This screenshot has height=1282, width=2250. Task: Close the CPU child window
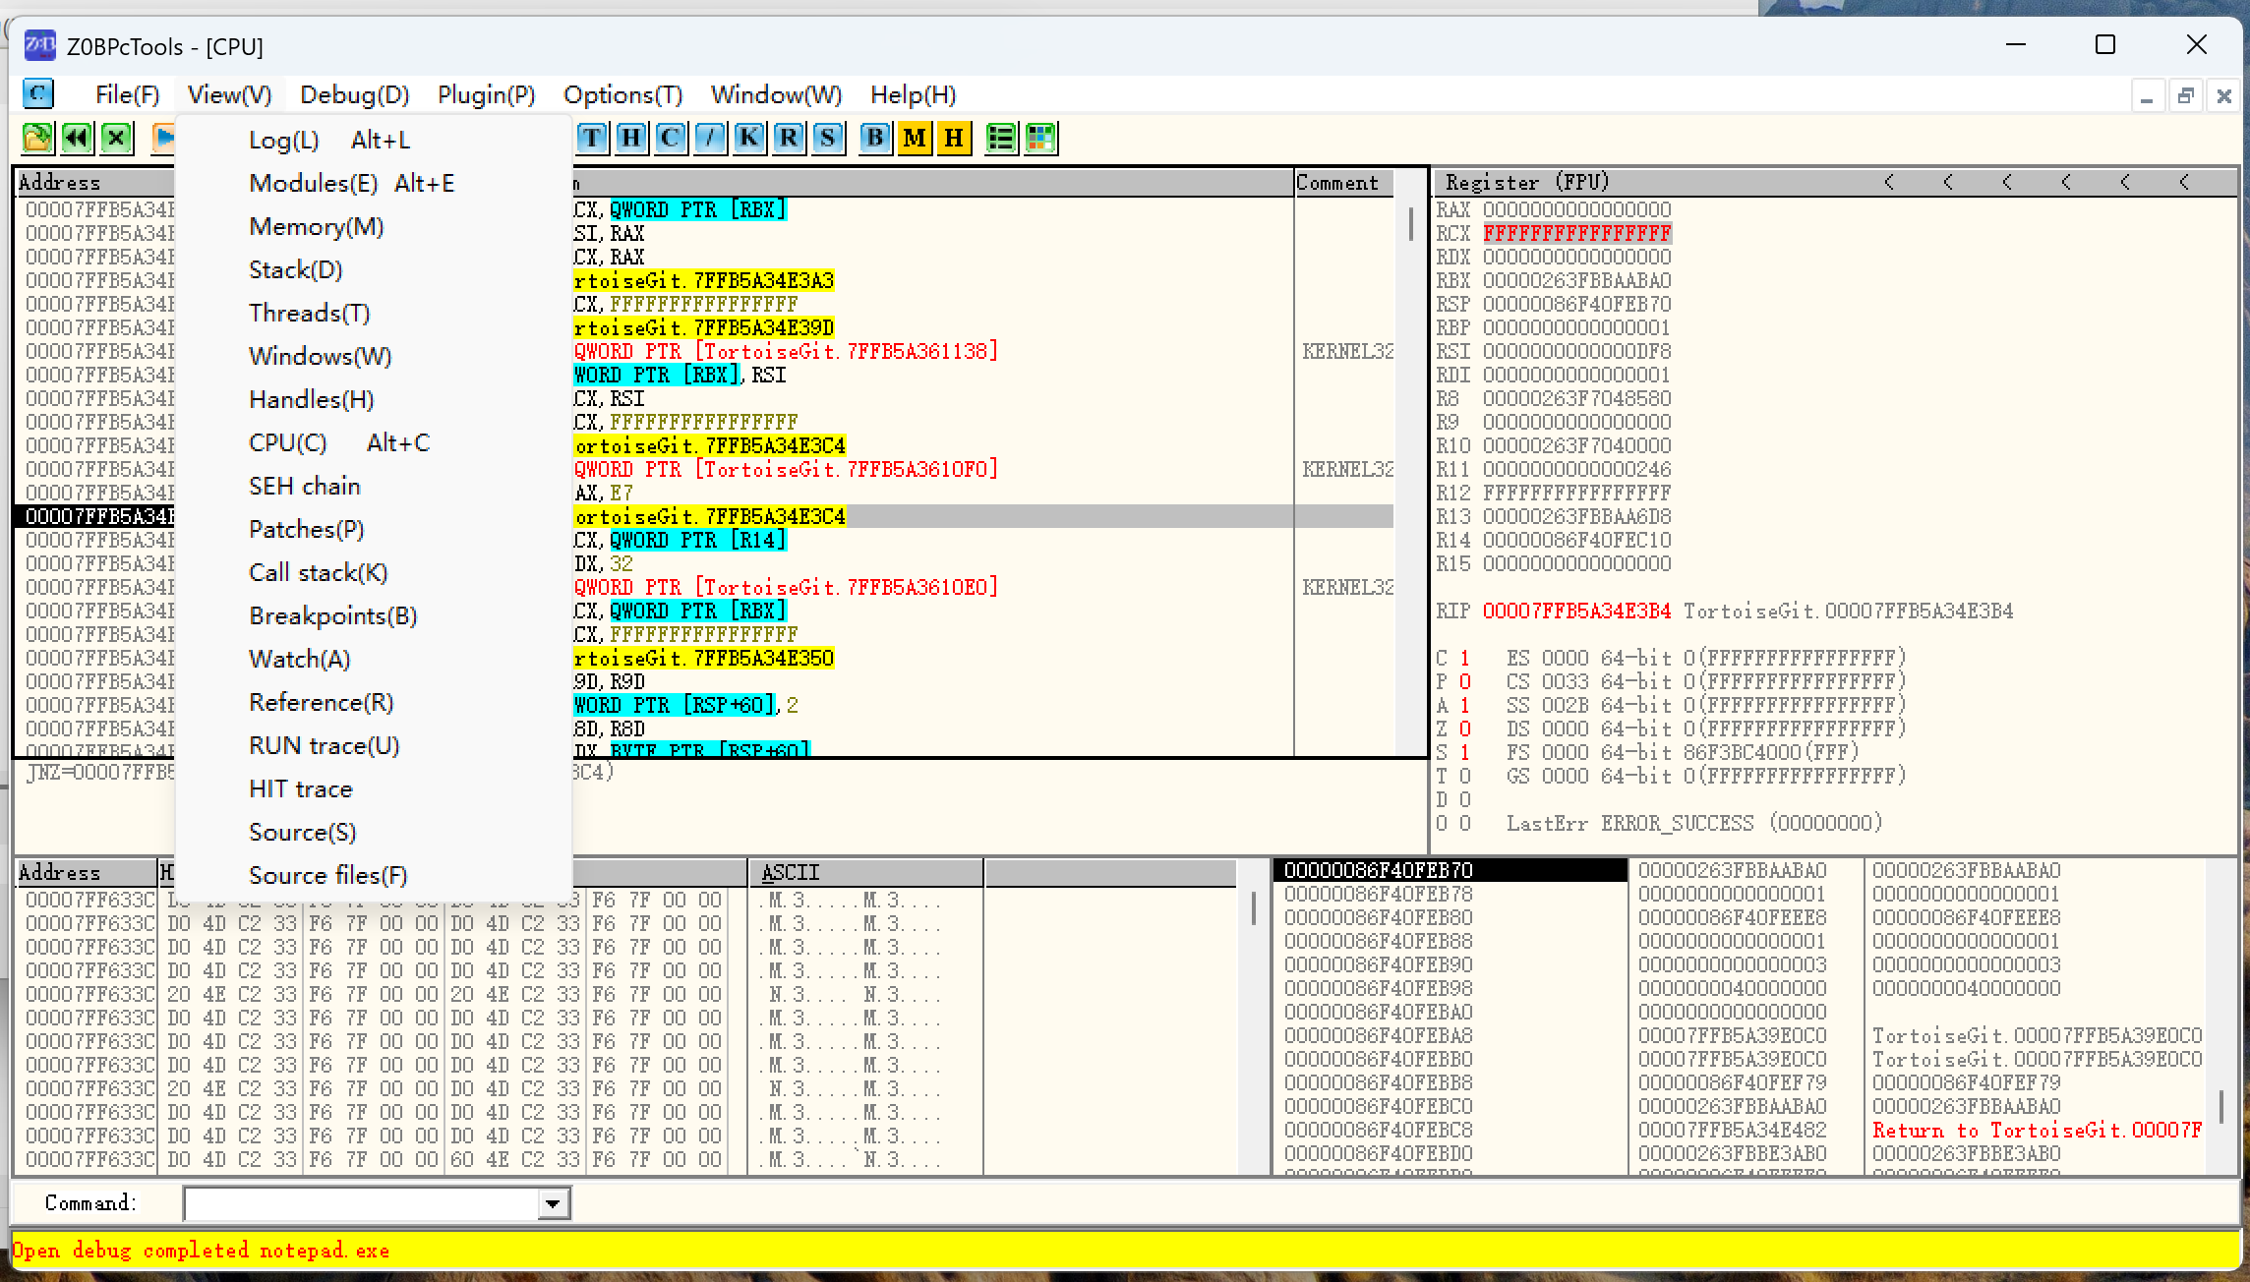pyautogui.click(x=2223, y=96)
